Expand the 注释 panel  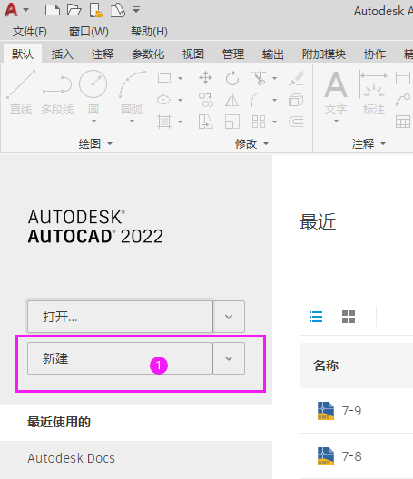369,143
